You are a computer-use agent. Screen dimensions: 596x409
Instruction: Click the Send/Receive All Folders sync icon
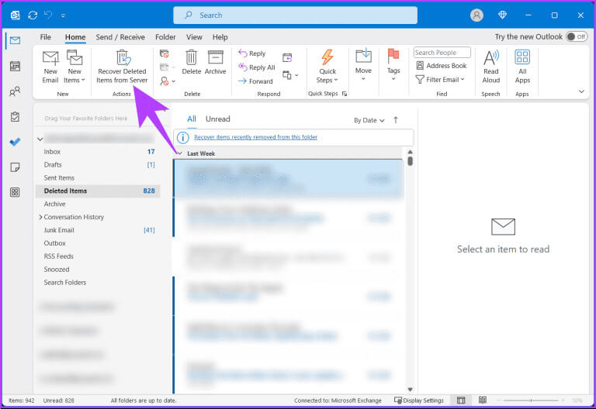coord(33,15)
